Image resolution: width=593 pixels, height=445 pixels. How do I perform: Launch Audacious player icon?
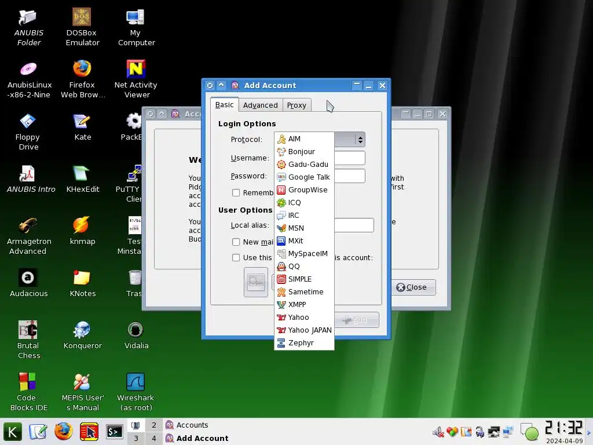point(28,283)
